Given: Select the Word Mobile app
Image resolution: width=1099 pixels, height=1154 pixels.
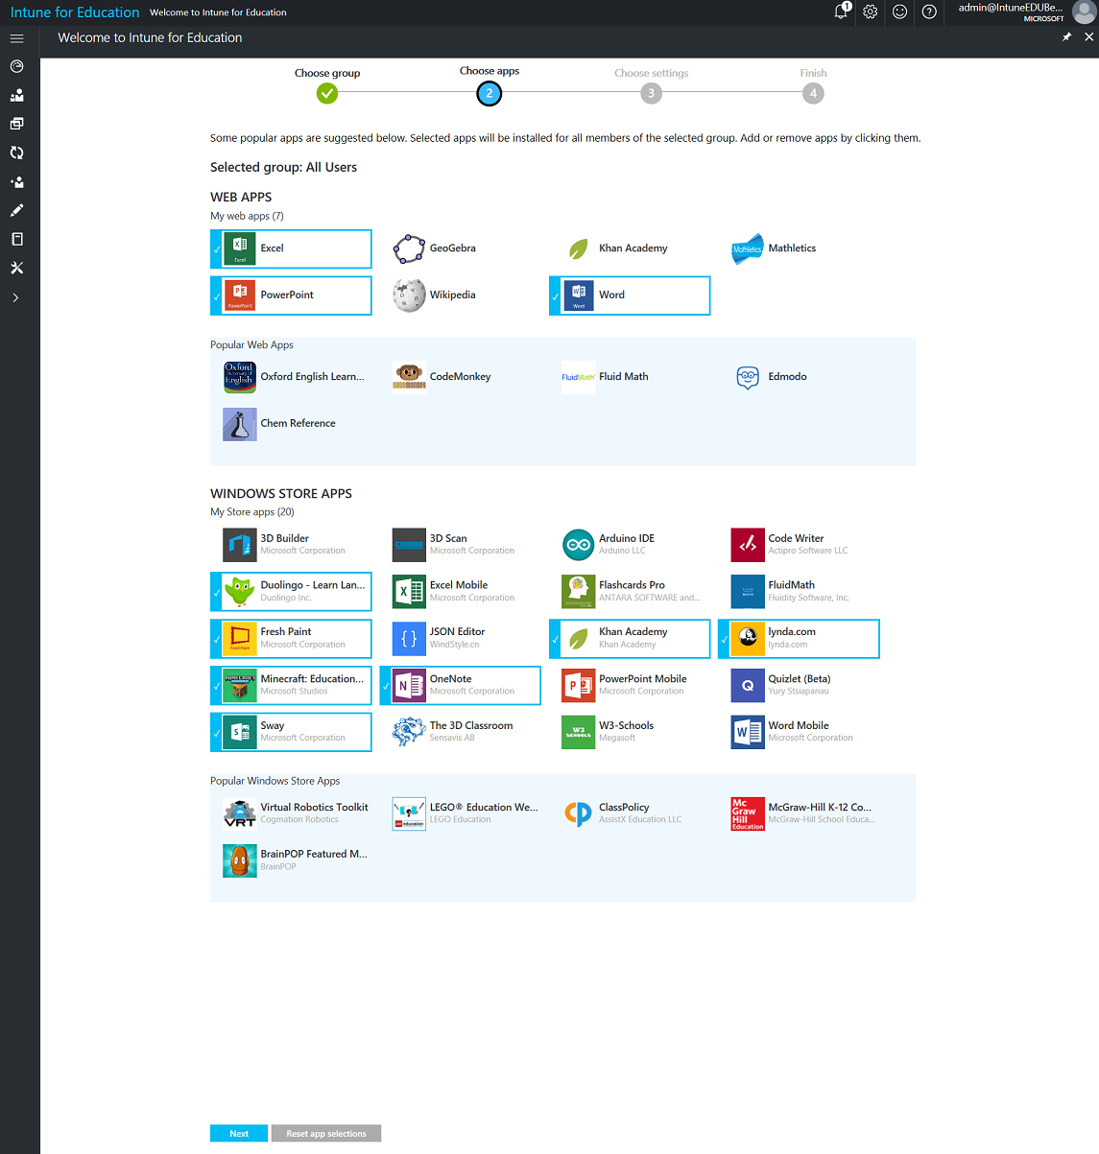Looking at the screenshot, I should point(799,733).
